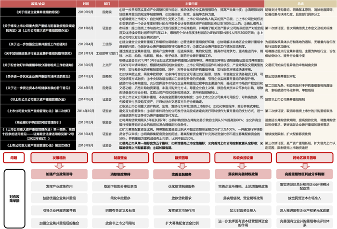Image resolution: width=337 pixels, height=229 pixels.
Task: Click the 跨地区兼并困难 problem box
Action: 304,158
